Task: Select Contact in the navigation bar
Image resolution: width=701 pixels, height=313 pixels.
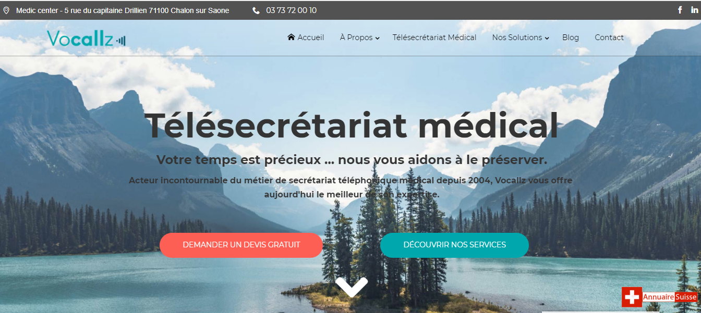Action: (x=609, y=37)
